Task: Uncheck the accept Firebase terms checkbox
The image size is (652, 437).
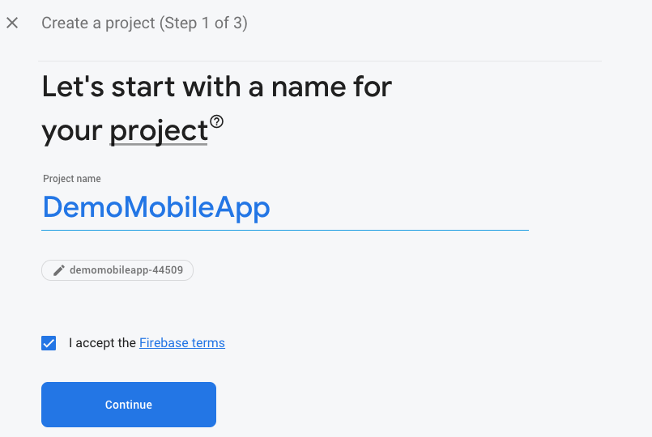Action: [x=49, y=343]
